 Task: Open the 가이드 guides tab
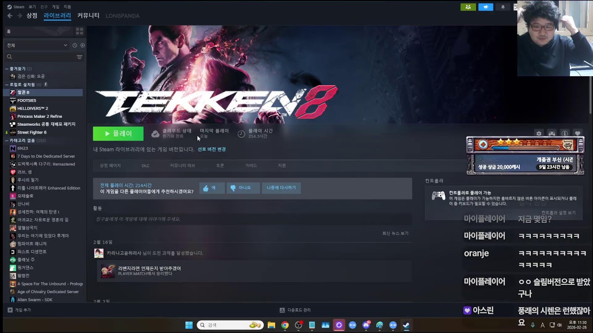click(x=251, y=166)
